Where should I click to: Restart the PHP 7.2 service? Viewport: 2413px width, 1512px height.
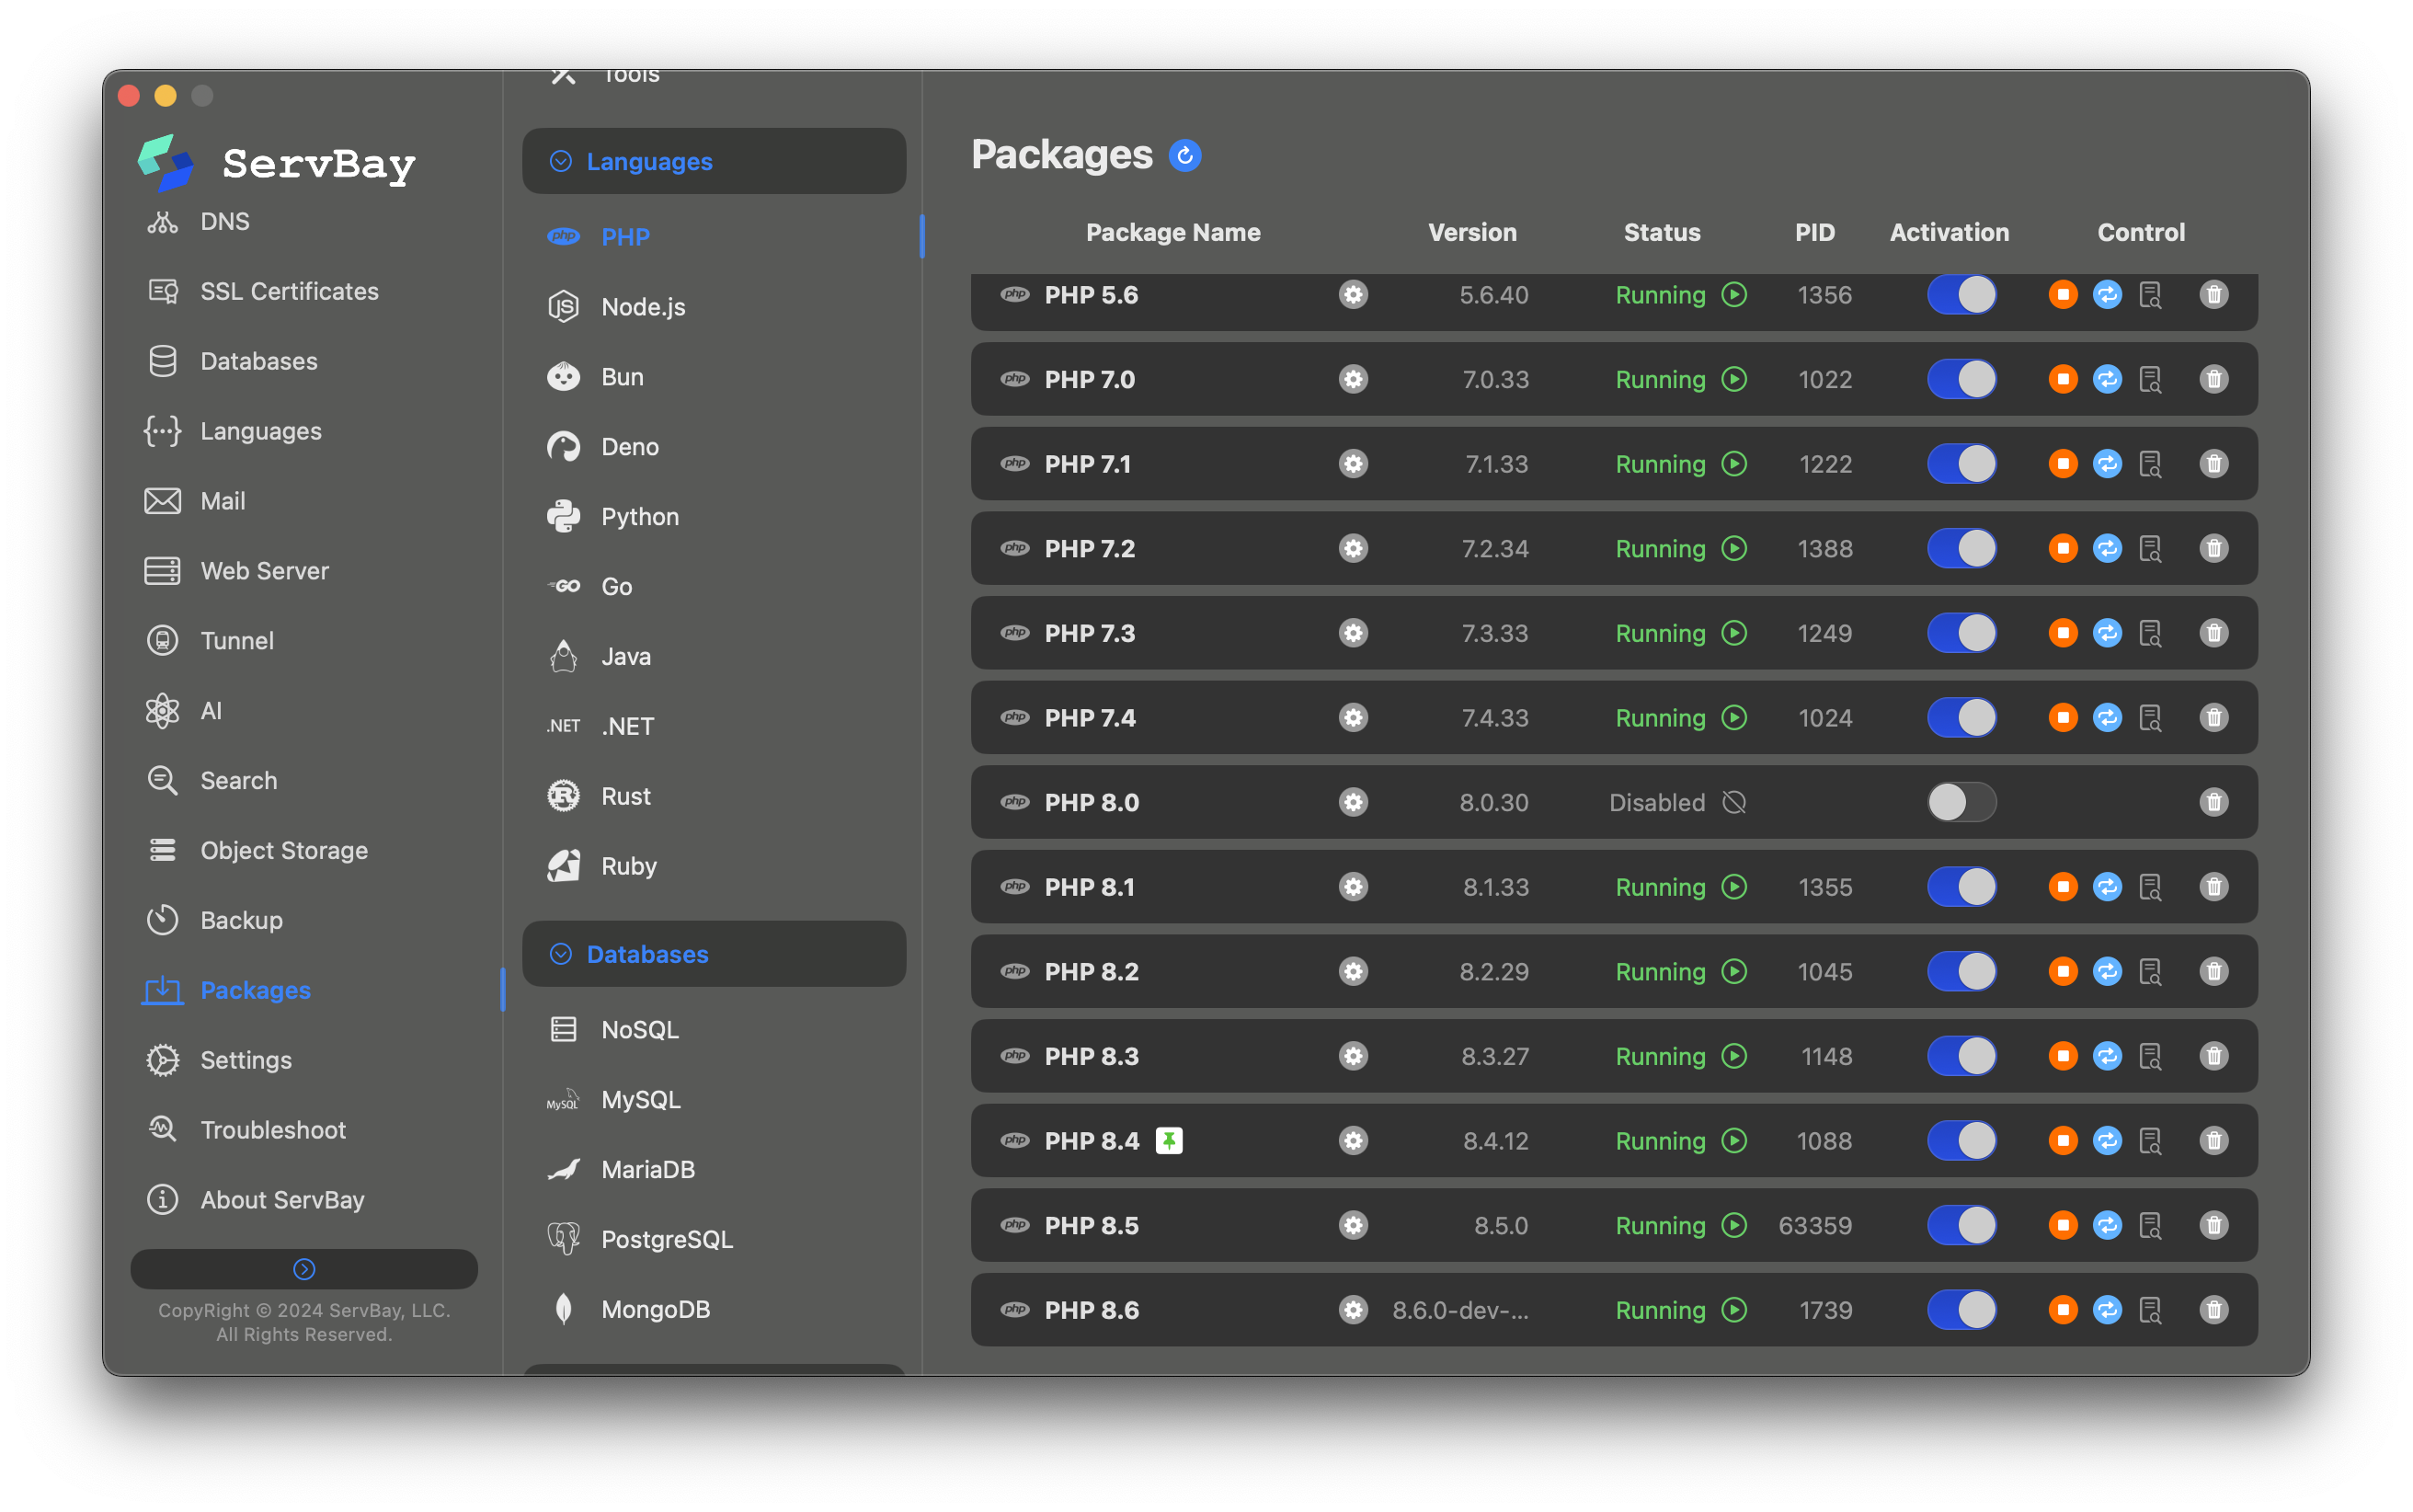2107,548
